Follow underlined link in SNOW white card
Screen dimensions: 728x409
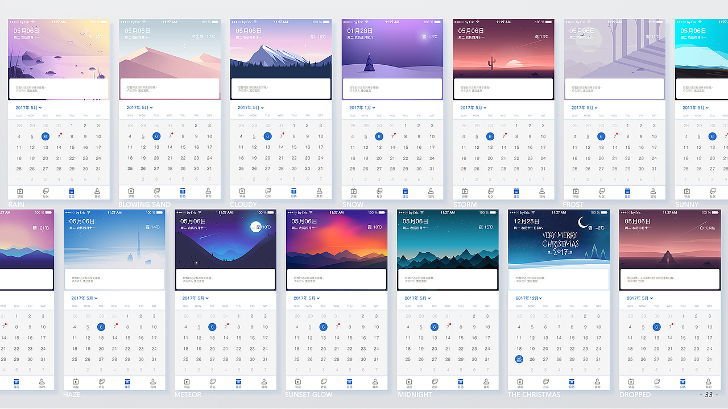click(x=366, y=90)
